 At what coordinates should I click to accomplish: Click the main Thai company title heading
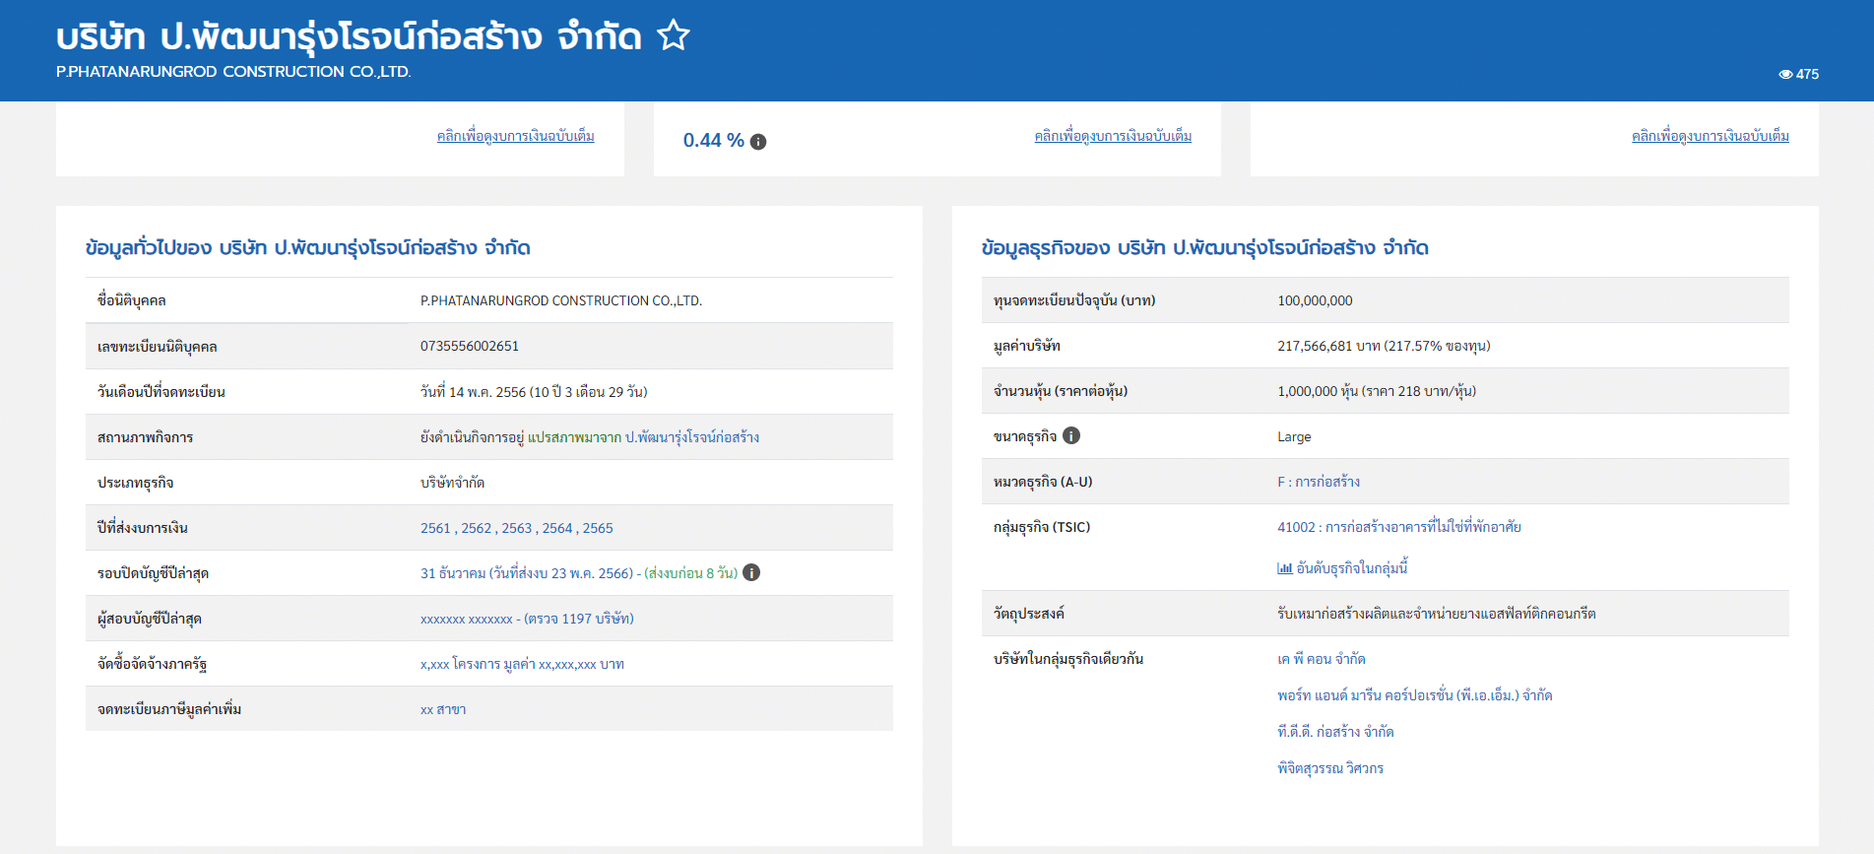[349, 36]
